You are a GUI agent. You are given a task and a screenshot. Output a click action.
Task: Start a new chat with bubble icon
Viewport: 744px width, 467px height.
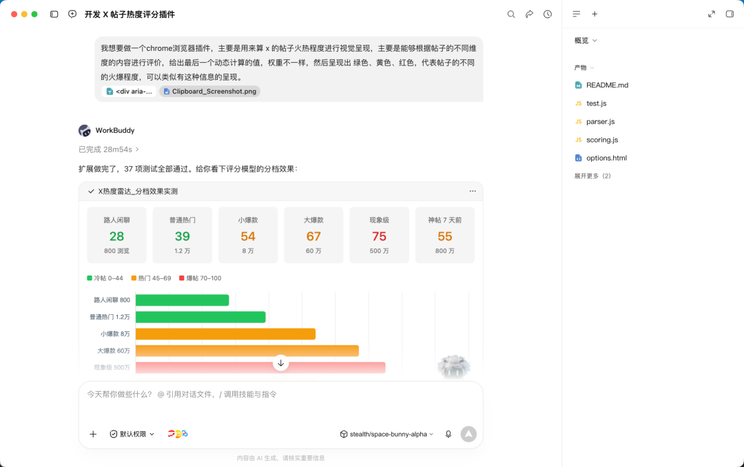[72, 14]
